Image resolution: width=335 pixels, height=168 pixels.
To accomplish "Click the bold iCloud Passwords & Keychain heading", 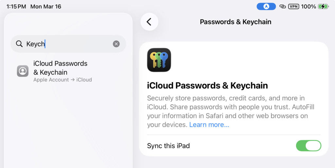I will click(207, 86).
